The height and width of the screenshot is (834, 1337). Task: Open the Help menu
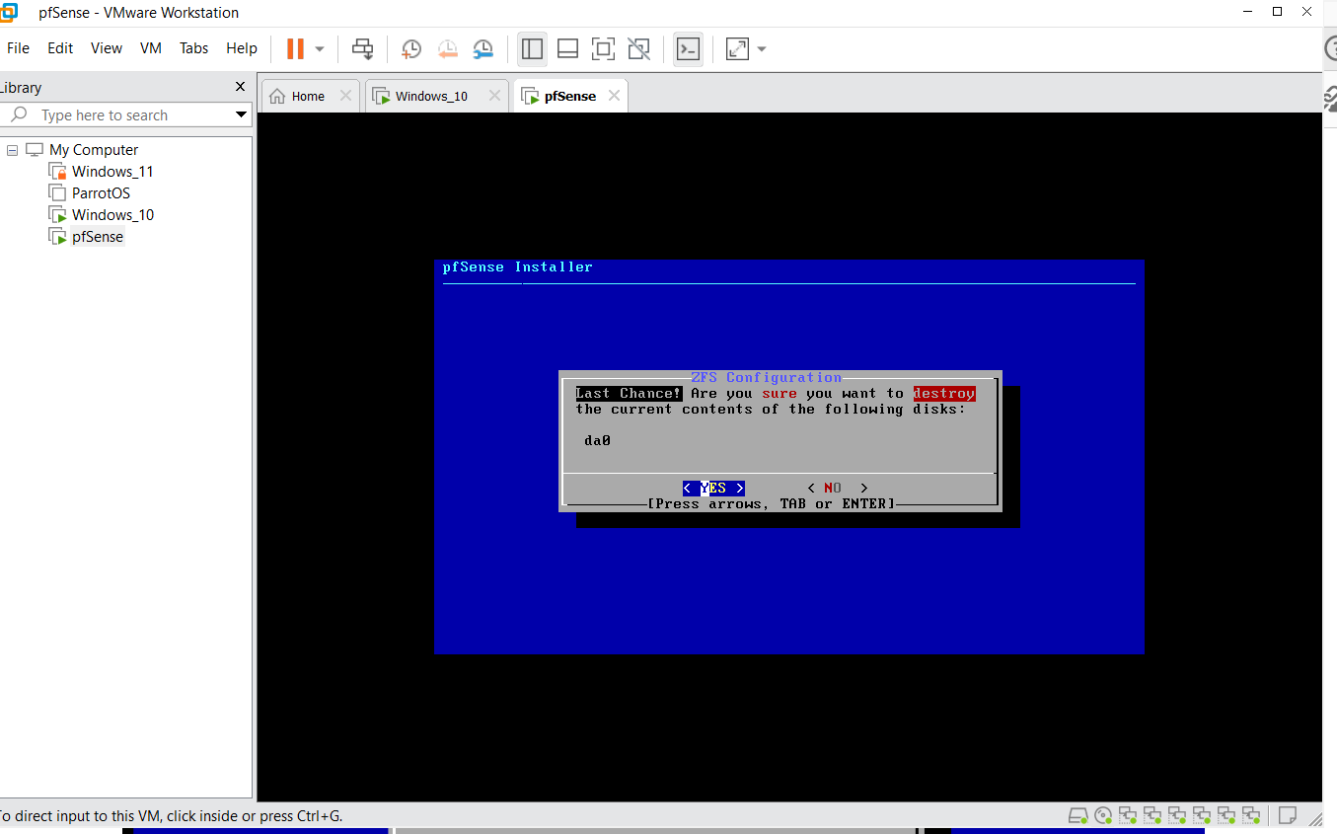[x=242, y=47]
